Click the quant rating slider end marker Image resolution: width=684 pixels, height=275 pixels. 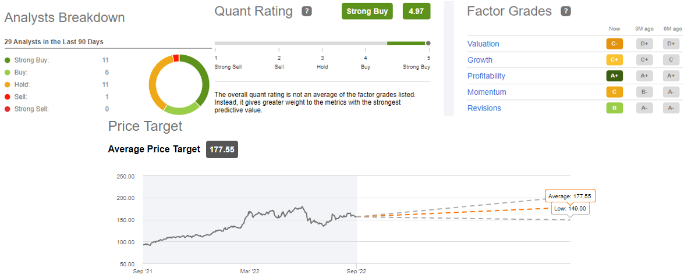pyautogui.click(x=428, y=43)
